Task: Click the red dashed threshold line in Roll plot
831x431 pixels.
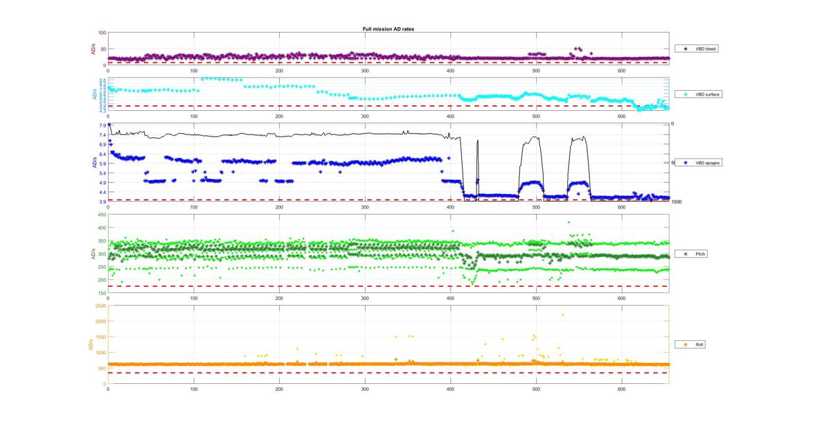Action: pyautogui.click(x=388, y=373)
